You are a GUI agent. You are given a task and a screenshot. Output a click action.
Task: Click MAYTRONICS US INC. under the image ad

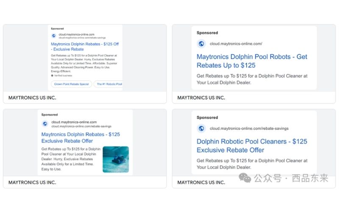pos(32,182)
